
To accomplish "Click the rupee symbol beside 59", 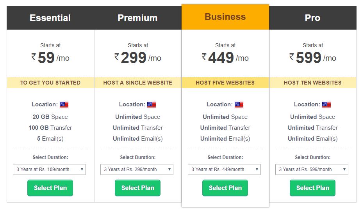I will pyautogui.click(x=34, y=56).
